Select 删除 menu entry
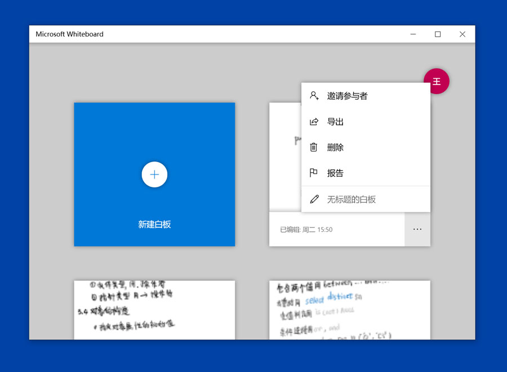 tap(366, 147)
